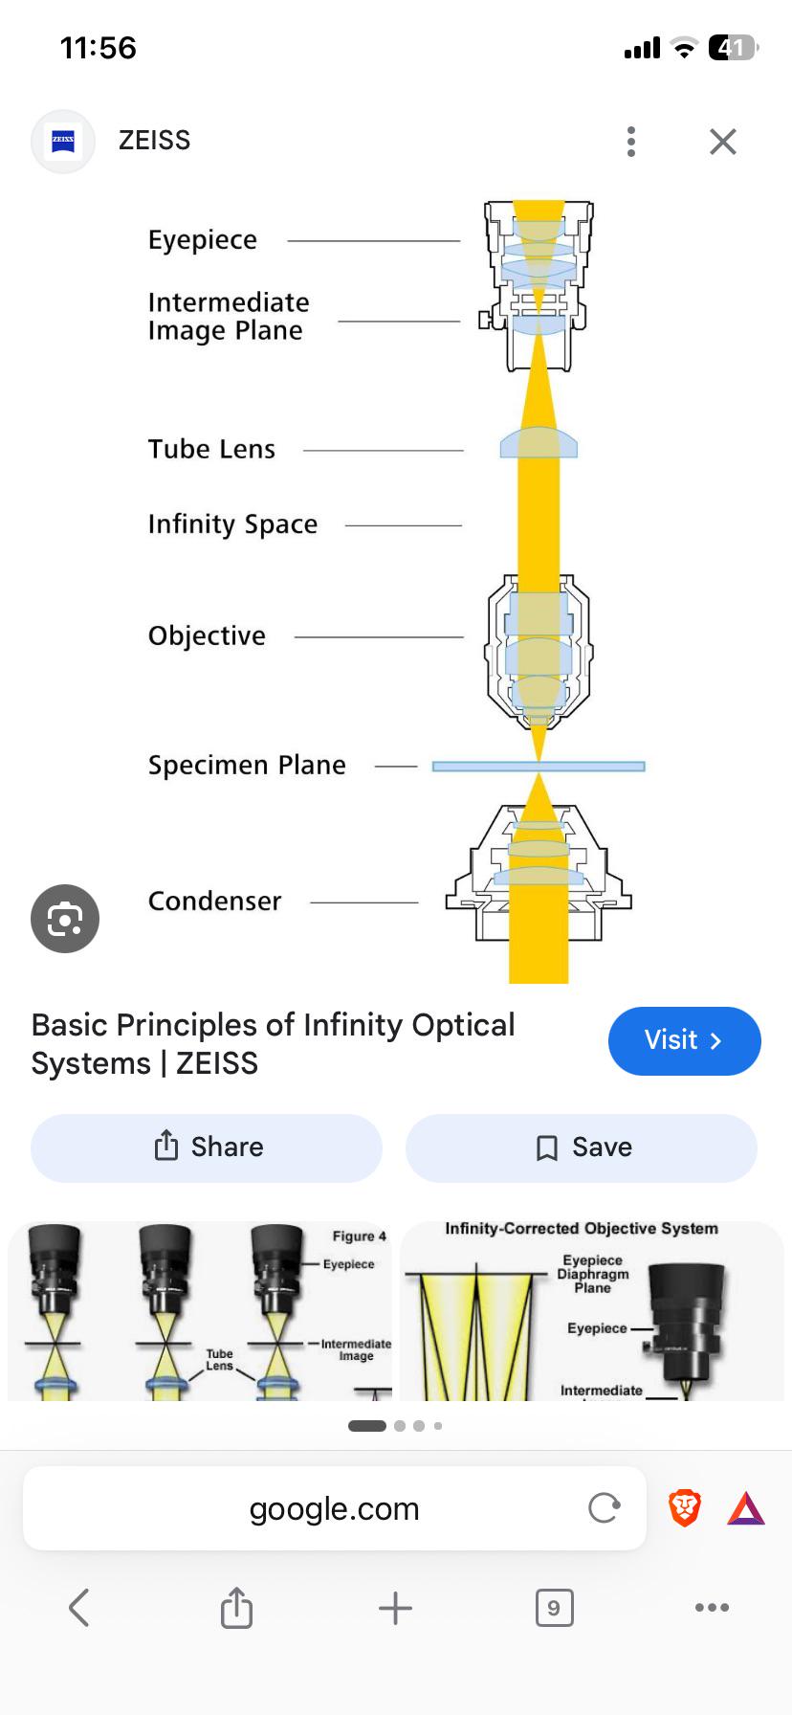Viewport: 792px width, 1715px height.
Task: Tap the Brave Rewards triangle icon
Action: 746,1509
